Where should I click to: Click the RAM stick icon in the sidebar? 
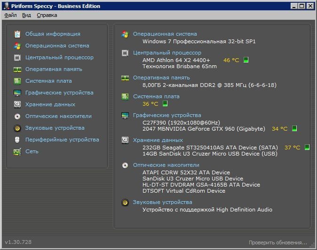(x=17, y=70)
